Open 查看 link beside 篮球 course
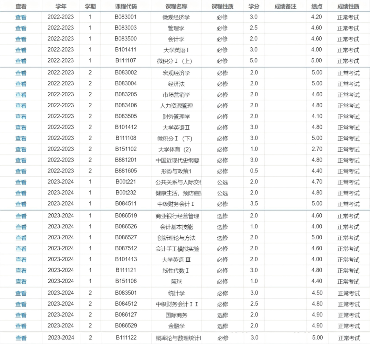370x344 pixels. tap(21, 281)
